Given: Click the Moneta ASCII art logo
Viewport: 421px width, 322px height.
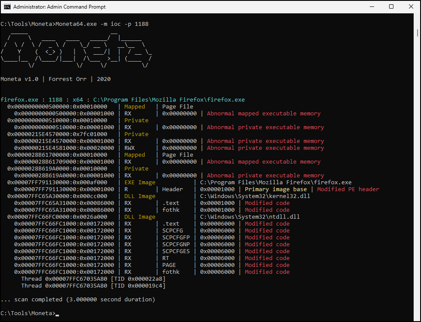Looking at the screenshot, I should (x=77, y=50).
